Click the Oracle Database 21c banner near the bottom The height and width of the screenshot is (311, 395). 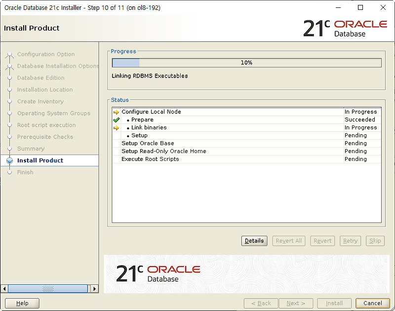158,272
